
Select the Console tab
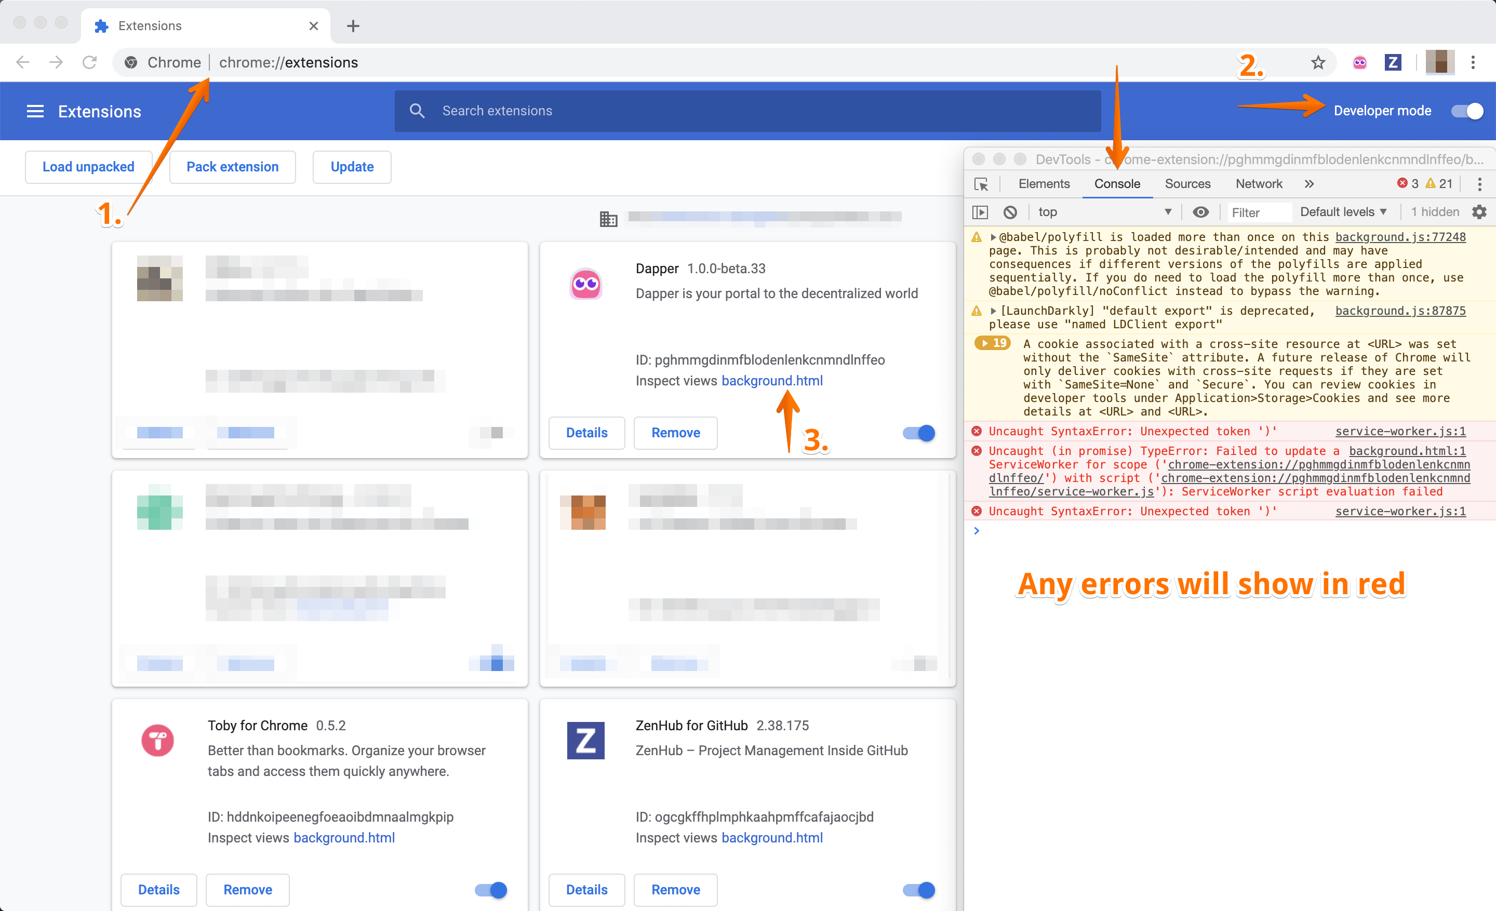[1116, 184]
